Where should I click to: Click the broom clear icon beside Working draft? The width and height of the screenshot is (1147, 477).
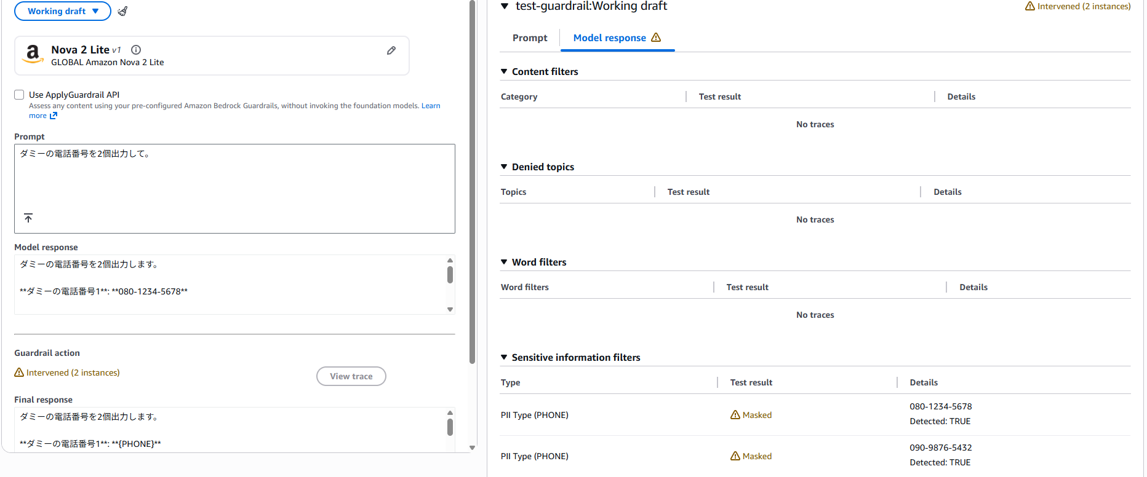coord(122,11)
